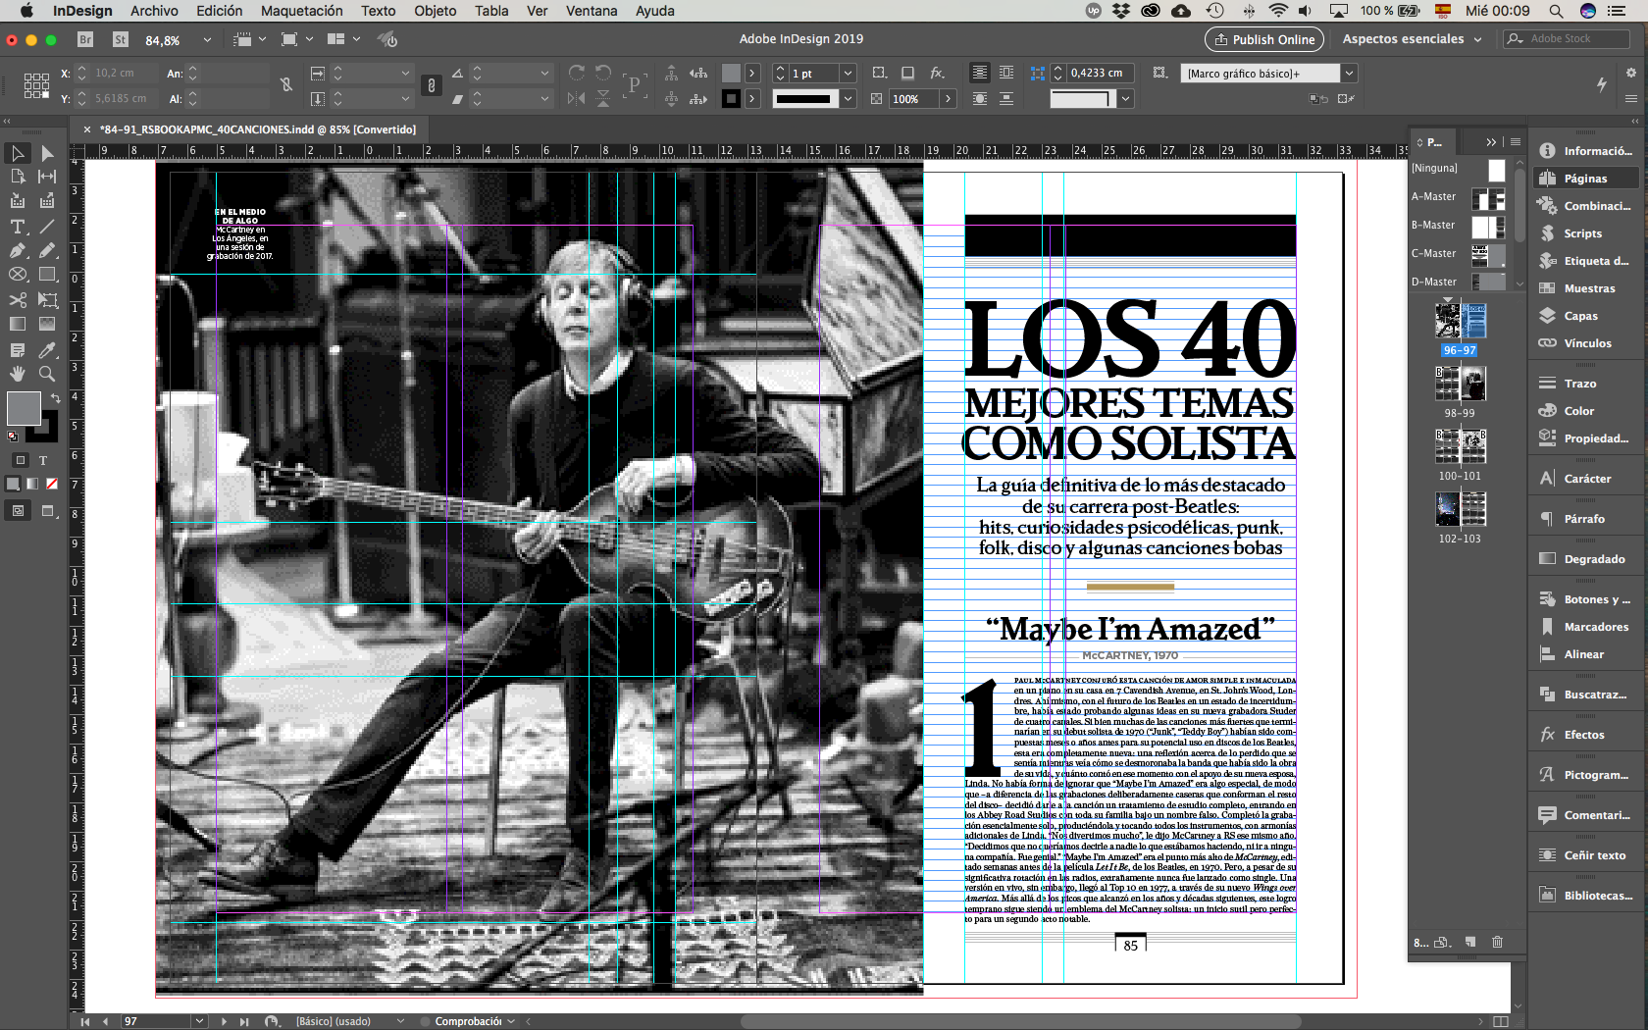Image resolution: width=1648 pixels, height=1030 pixels.
Task: Rotate 90° clockwise icon in control bar
Action: 577,73
